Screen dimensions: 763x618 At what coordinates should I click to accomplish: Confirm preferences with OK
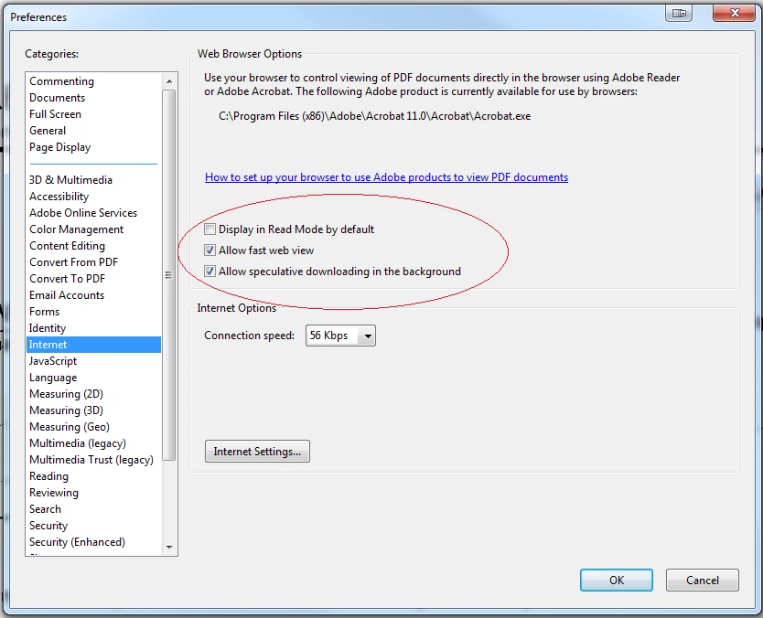[616, 581]
